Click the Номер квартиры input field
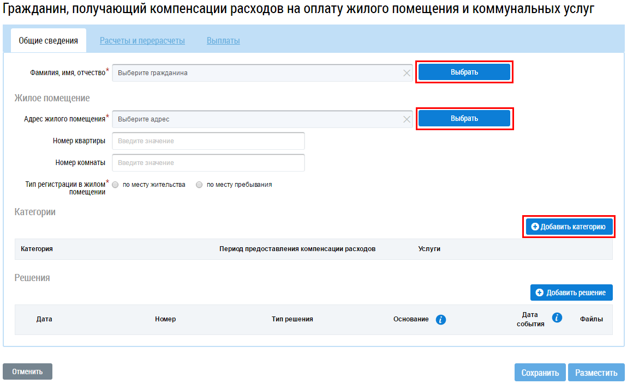The width and height of the screenshot is (633, 390). pyautogui.click(x=208, y=141)
